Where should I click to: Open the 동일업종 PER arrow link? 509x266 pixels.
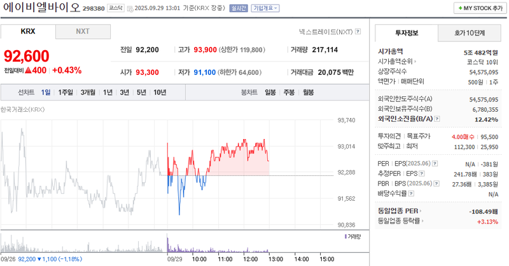point(400,211)
